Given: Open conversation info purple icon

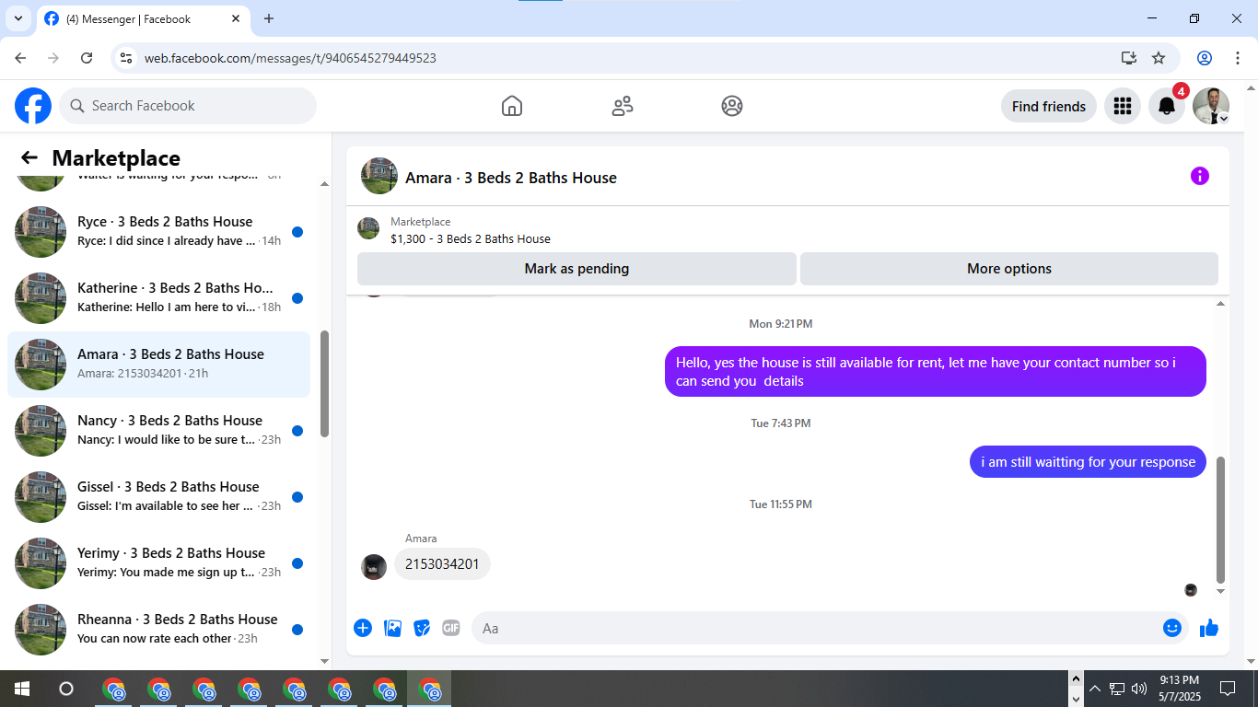Looking at the screenshot, I should click(x=1199, y=176).
